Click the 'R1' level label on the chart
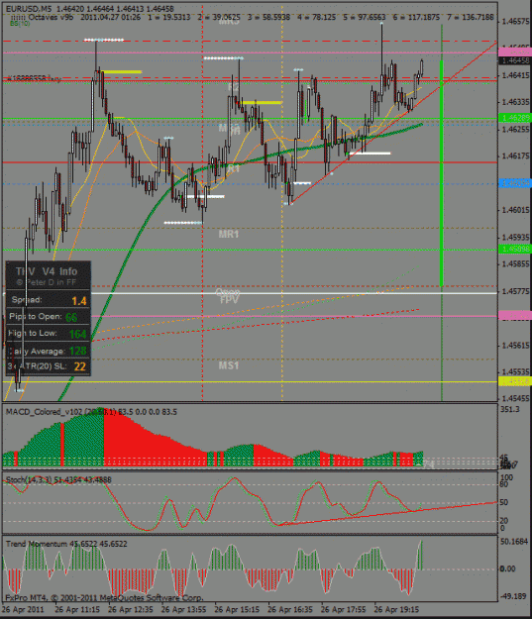This screenshot has width=532, height=619. (234, 168)
